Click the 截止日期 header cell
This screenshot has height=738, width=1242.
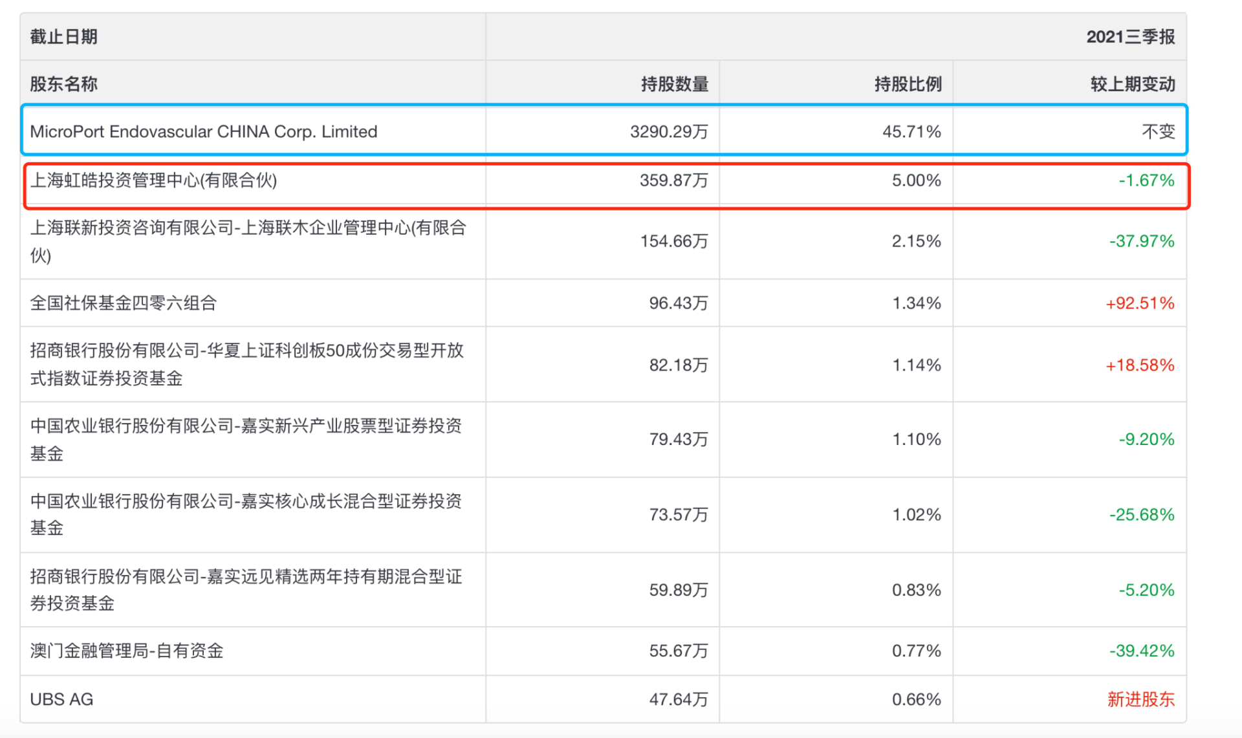click(x=63, y=37)
